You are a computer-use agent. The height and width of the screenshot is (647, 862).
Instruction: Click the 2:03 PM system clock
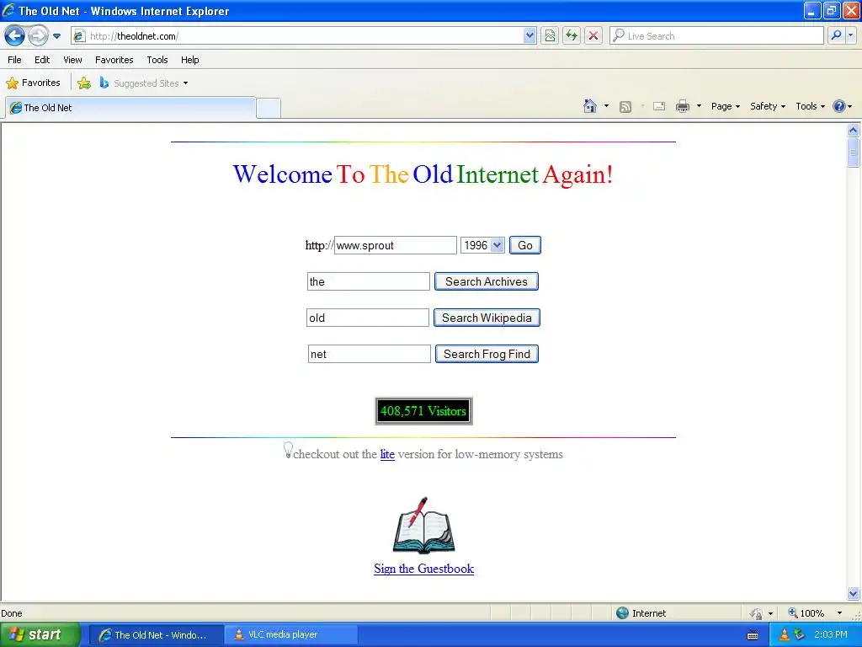(831, 635)
